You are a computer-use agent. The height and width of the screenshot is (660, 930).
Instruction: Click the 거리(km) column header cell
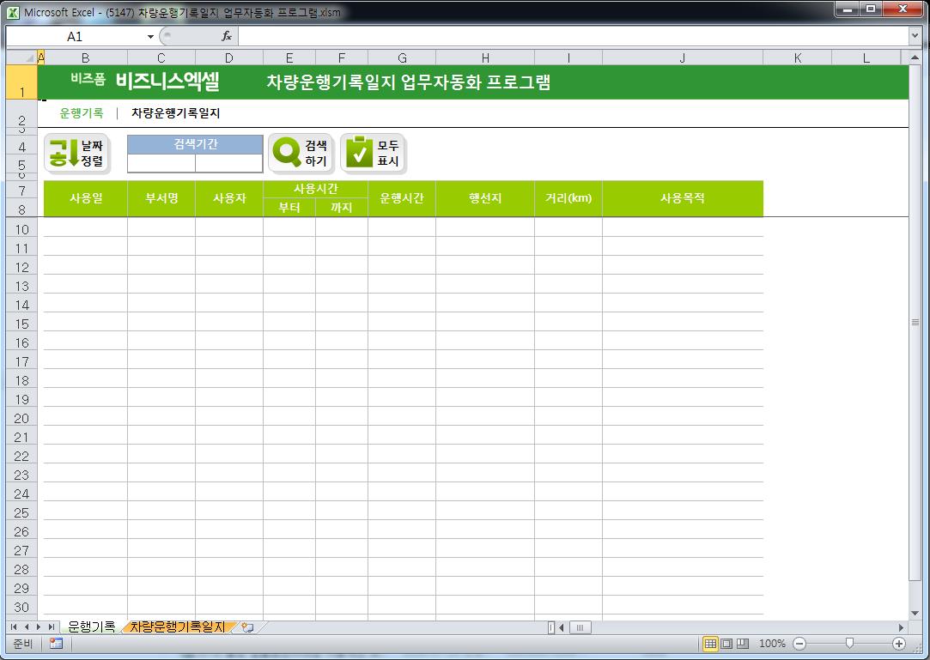[x=568, y=198]
